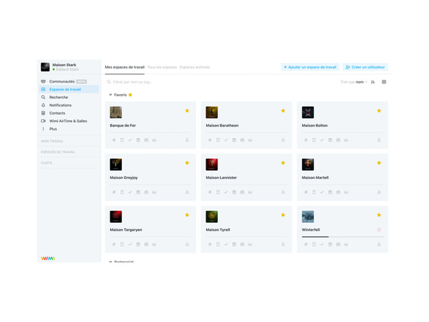Screen dimensions: 429x322
Task: Unfavorite Maison Greyjoy with its star
Action: point(187,163)
